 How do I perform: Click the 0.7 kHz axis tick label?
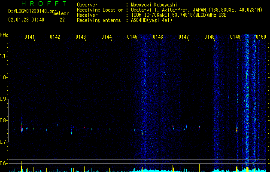(x=3, y=142)
